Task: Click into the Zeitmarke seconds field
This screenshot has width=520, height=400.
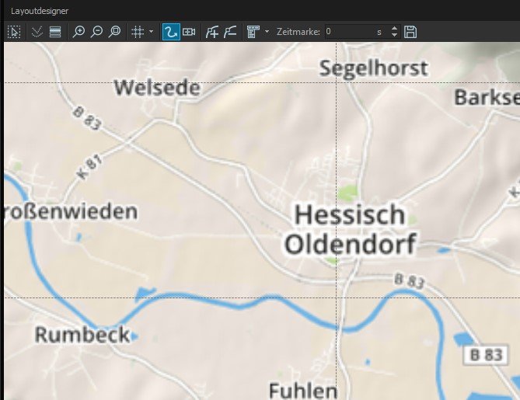Action: pyautogui.click(x=348, y=32)
